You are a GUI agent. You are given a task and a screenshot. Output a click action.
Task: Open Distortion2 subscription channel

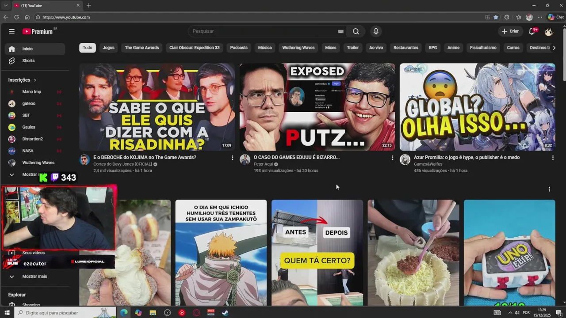[x=35, y=139]
